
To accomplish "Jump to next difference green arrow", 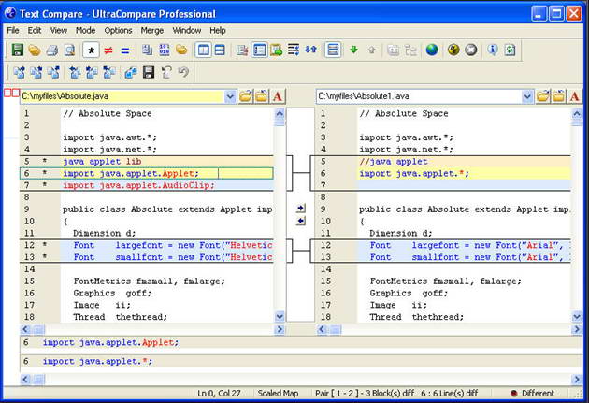I will coord(353,50).
